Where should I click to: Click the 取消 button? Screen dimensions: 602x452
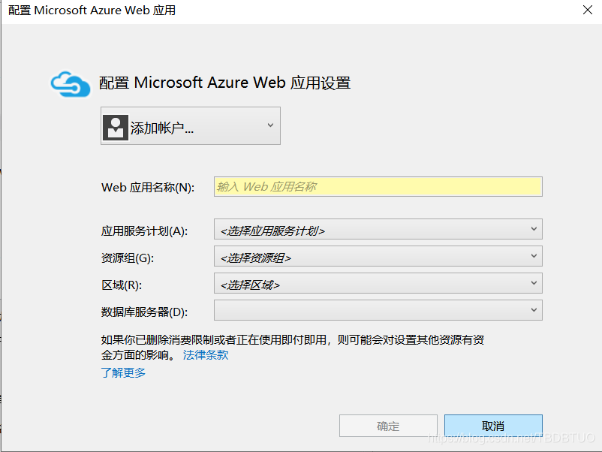click(x=493, y=426)
